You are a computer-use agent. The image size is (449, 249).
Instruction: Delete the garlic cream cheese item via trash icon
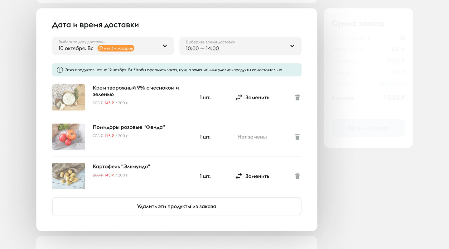[297, 97]
